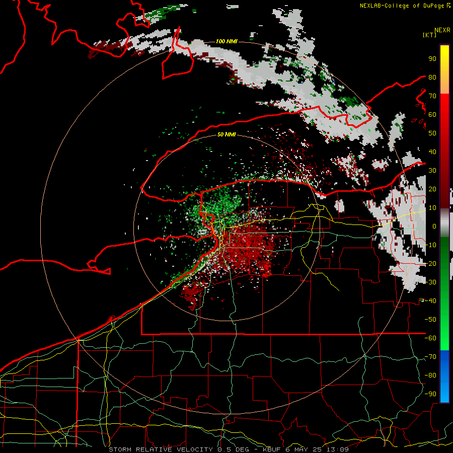Viewport: 453px width, 453px height.
Task: Click the -80 value on velocity scale
Action: tap(430, 375)
